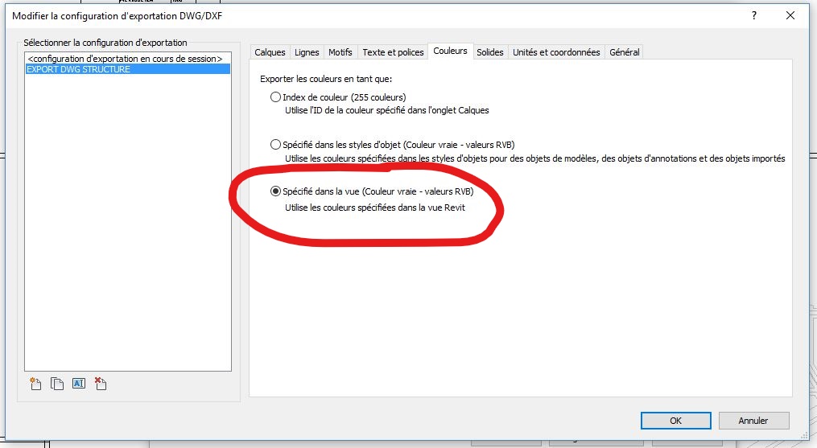The image size is (817, 448).
Task: Click the new export configuration icon
Action: [x=35, y=384]
